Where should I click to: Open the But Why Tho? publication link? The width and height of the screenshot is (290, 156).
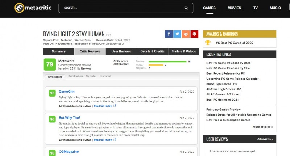[70, 118]
